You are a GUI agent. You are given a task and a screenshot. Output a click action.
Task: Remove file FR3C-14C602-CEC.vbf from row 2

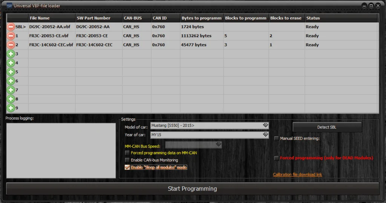tap(11, 45)
